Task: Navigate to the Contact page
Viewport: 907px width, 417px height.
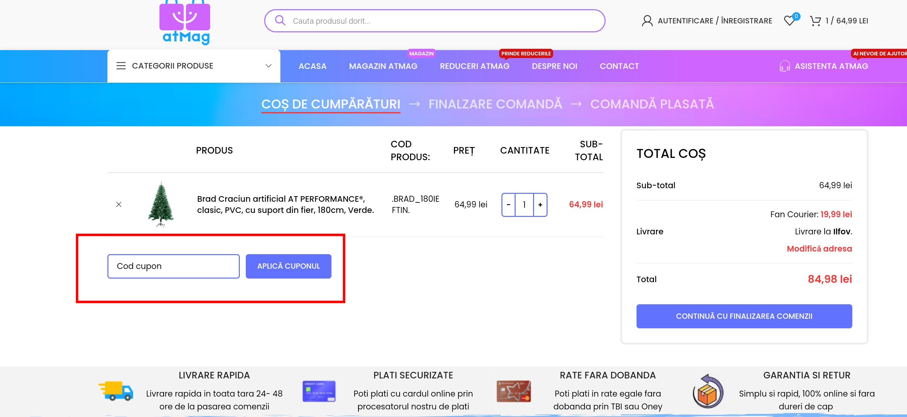Action: click(619, 66)
